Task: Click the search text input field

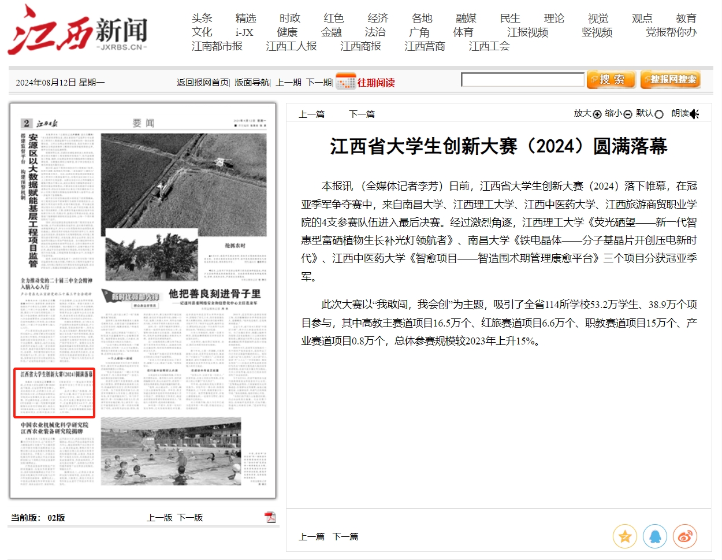Action: (x=522, y=80)
